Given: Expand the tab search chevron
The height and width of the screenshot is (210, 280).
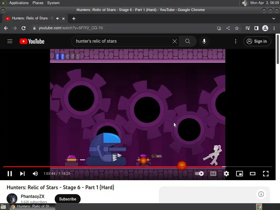Looking at the screenshot, I should 273,19.
